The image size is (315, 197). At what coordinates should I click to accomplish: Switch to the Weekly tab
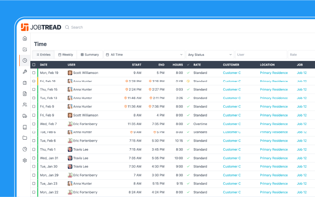point(66,55)
